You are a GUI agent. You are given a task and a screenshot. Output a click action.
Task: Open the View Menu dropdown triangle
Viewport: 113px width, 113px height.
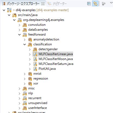point(111,3)
